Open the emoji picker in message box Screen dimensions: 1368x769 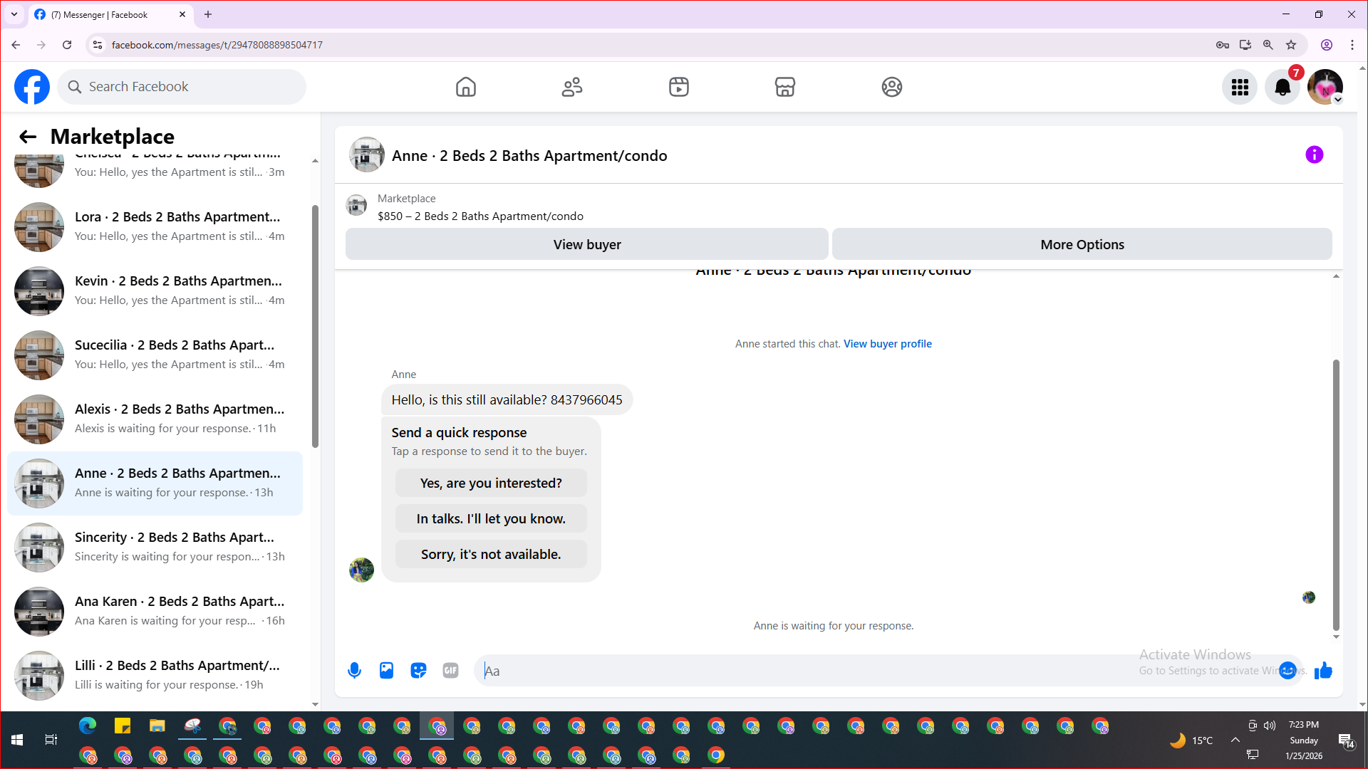(x=1287, y=671)
